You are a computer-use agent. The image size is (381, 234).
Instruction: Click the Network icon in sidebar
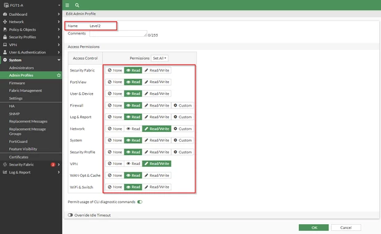pos(5,22)
